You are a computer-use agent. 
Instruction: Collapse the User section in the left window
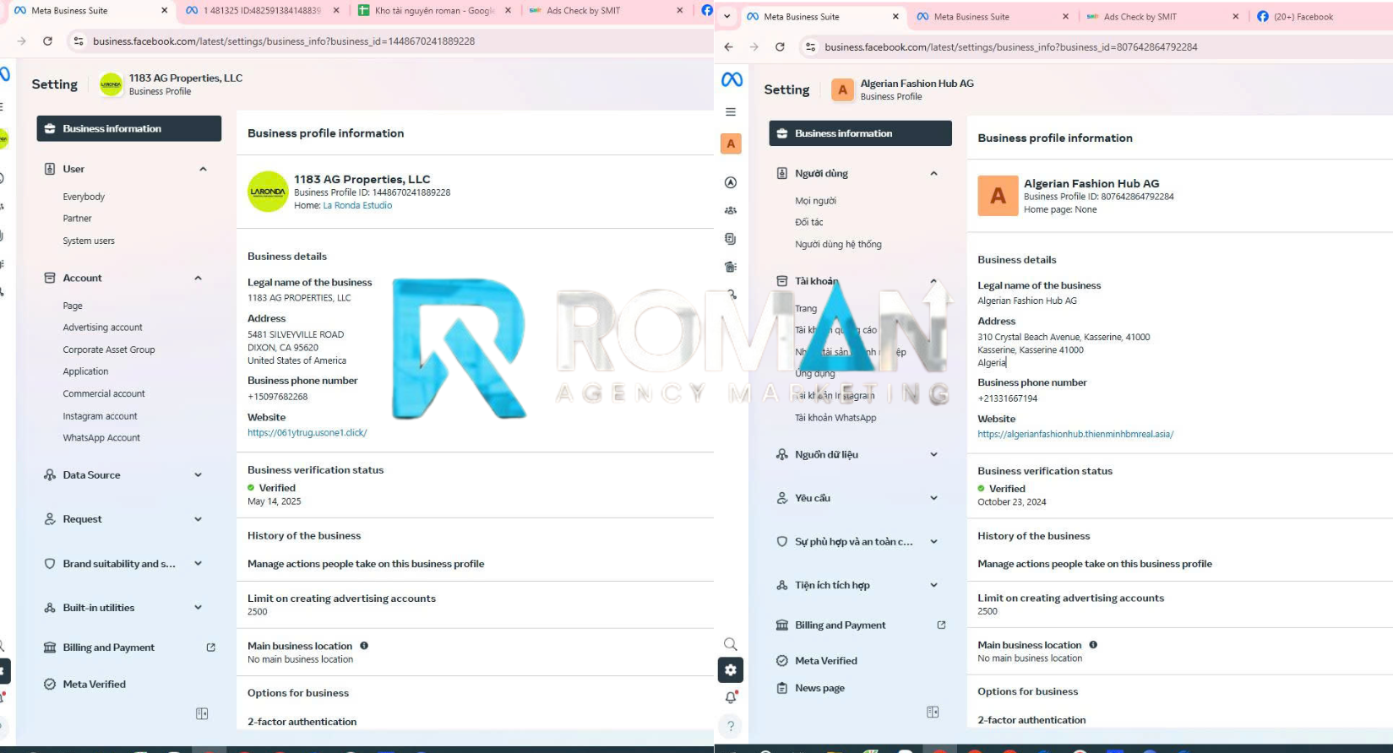point(203,169)
